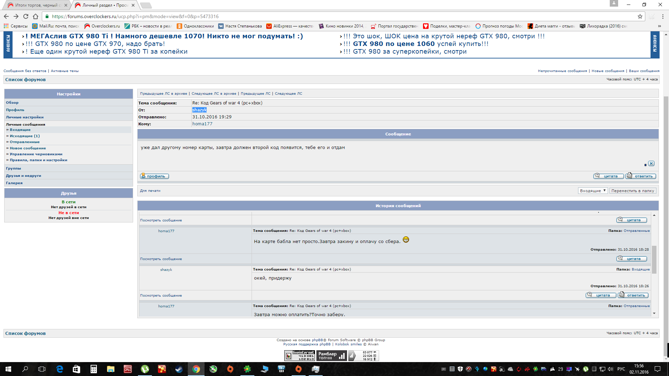Screen dimensions: 669x376
Task: Click sender link shazyk in От field
Action: [x=199, y=110]
